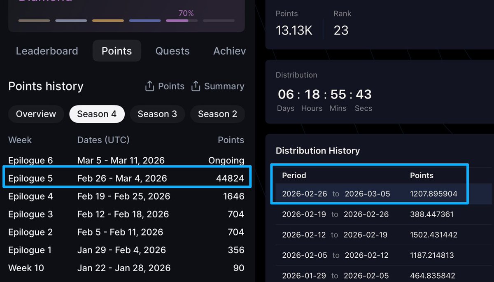Click the Period column header
Screen dimensions: 494x282
click(294, 175)
